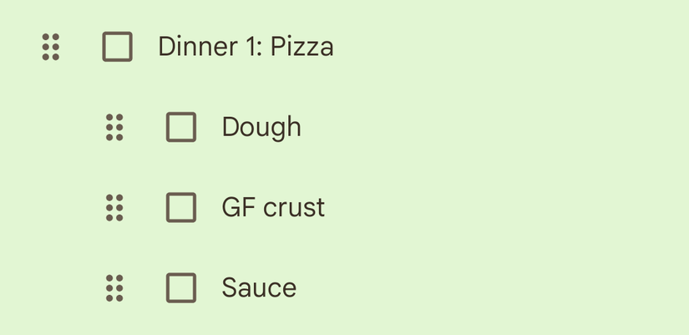Check off the Sauce item
Image resolution: width=689 pixels, height=335 pixels.
coord(181,287)
